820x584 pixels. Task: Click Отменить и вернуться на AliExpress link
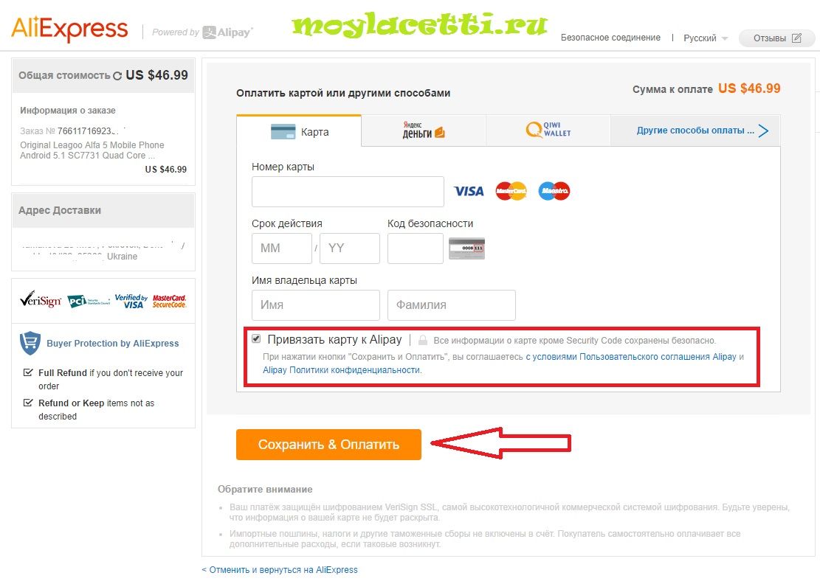tap(280, 570)
